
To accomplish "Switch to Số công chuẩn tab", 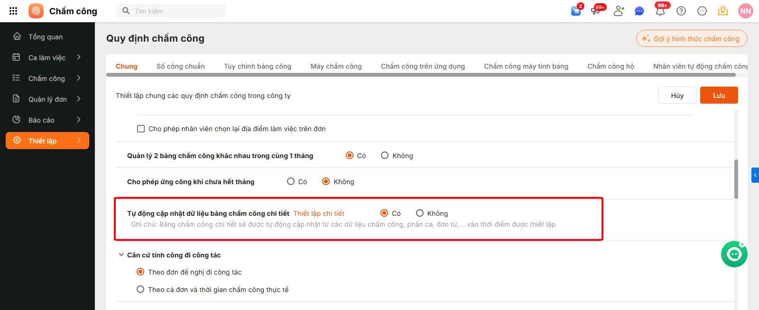I will point(181,66).
